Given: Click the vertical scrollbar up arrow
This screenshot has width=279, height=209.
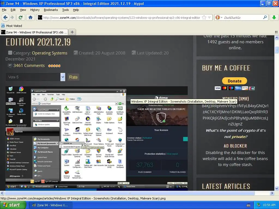Looking at the screenshot, I should [277, 38].
